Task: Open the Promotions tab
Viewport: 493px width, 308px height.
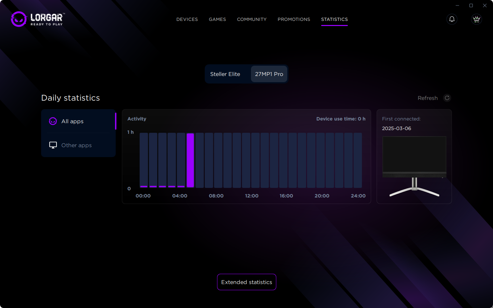Action: [294, 19]
